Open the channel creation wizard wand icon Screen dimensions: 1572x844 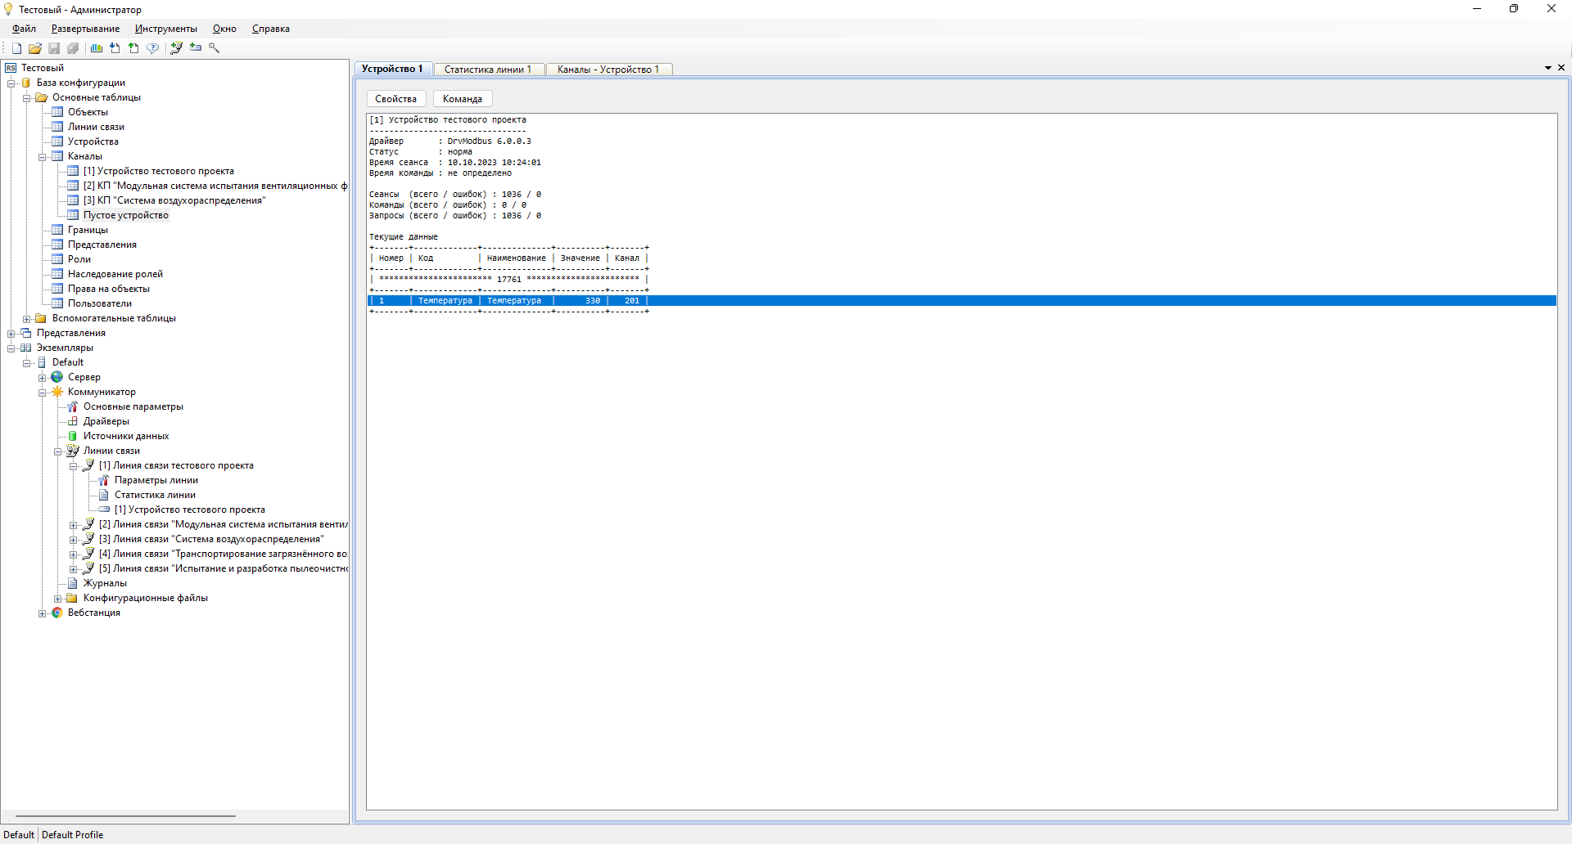215,48
